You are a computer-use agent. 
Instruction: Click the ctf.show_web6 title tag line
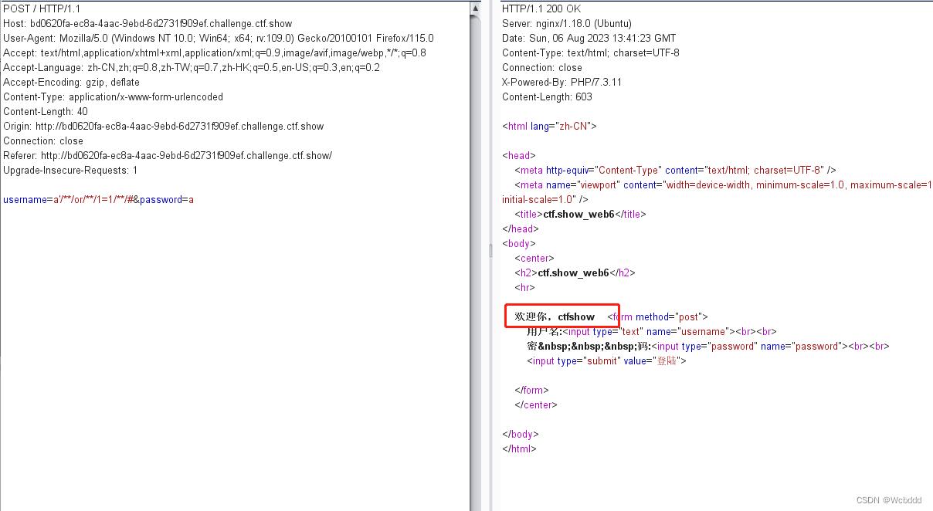580,214
